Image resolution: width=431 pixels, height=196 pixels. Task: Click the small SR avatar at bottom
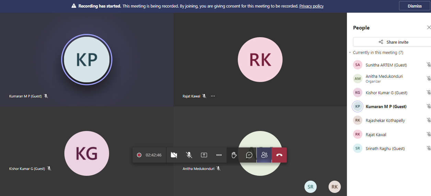(x=310, y=187)
